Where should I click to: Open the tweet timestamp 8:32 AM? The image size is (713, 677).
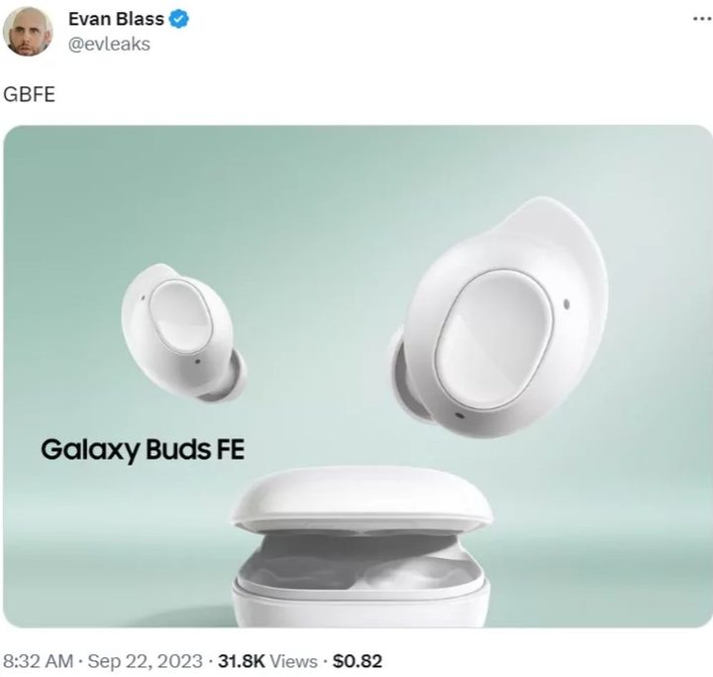coord(39,660)
